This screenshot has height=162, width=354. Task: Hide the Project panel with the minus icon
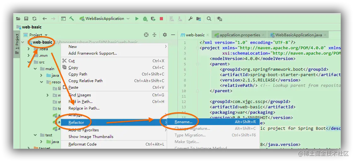[173, 35]
